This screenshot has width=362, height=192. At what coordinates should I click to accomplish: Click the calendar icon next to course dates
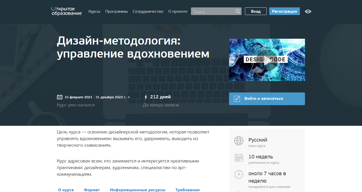pyautogui.click(x=60, y=97)
